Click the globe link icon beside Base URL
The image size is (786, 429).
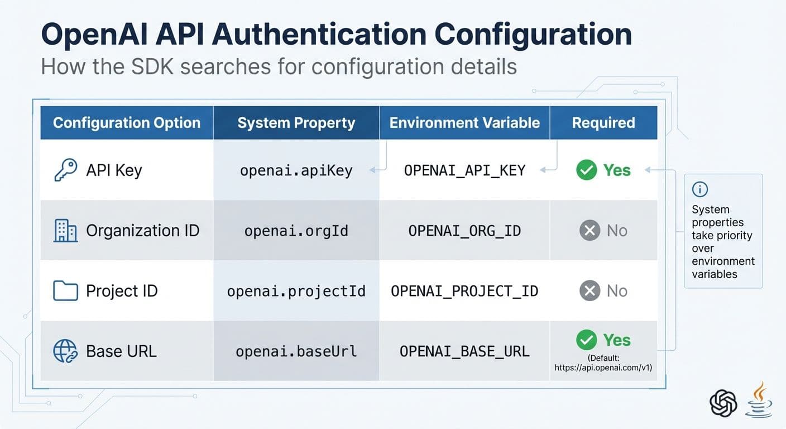click(65, 351)
